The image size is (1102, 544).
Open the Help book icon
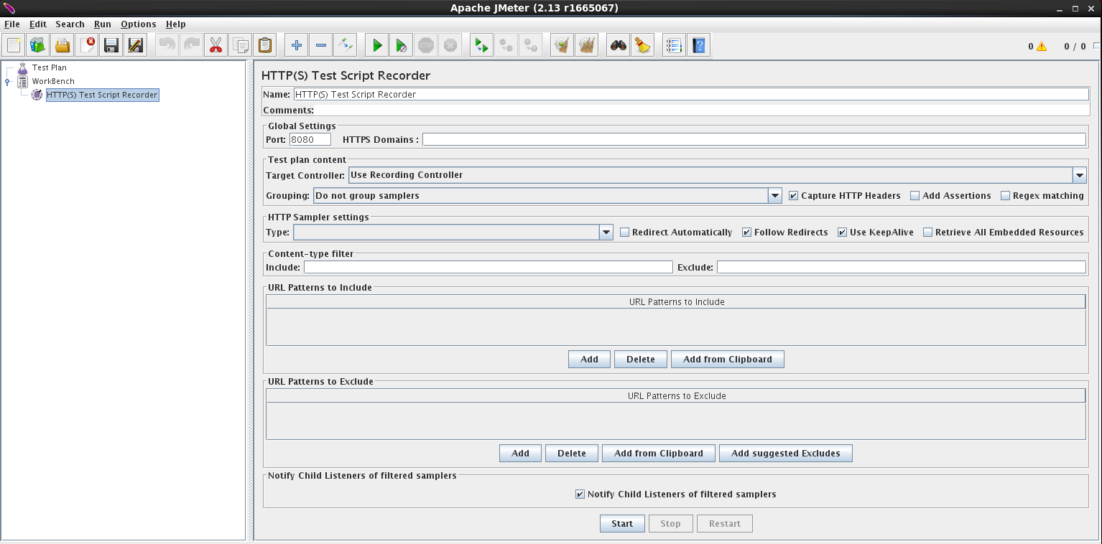click(699, 45)
